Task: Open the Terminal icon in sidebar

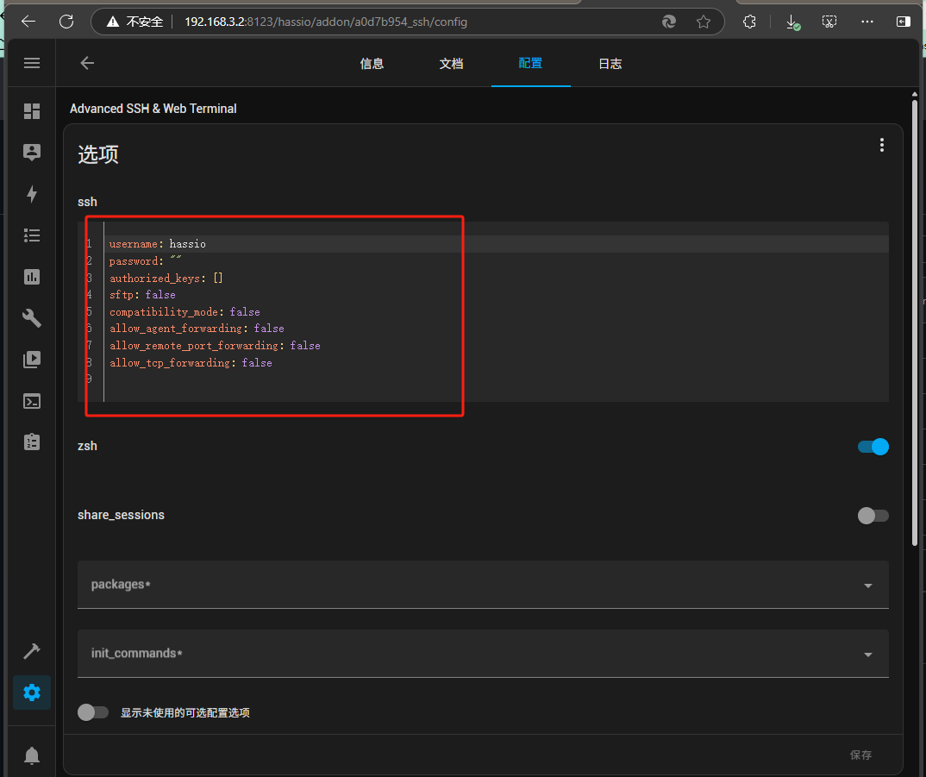Action: point(32,401)
